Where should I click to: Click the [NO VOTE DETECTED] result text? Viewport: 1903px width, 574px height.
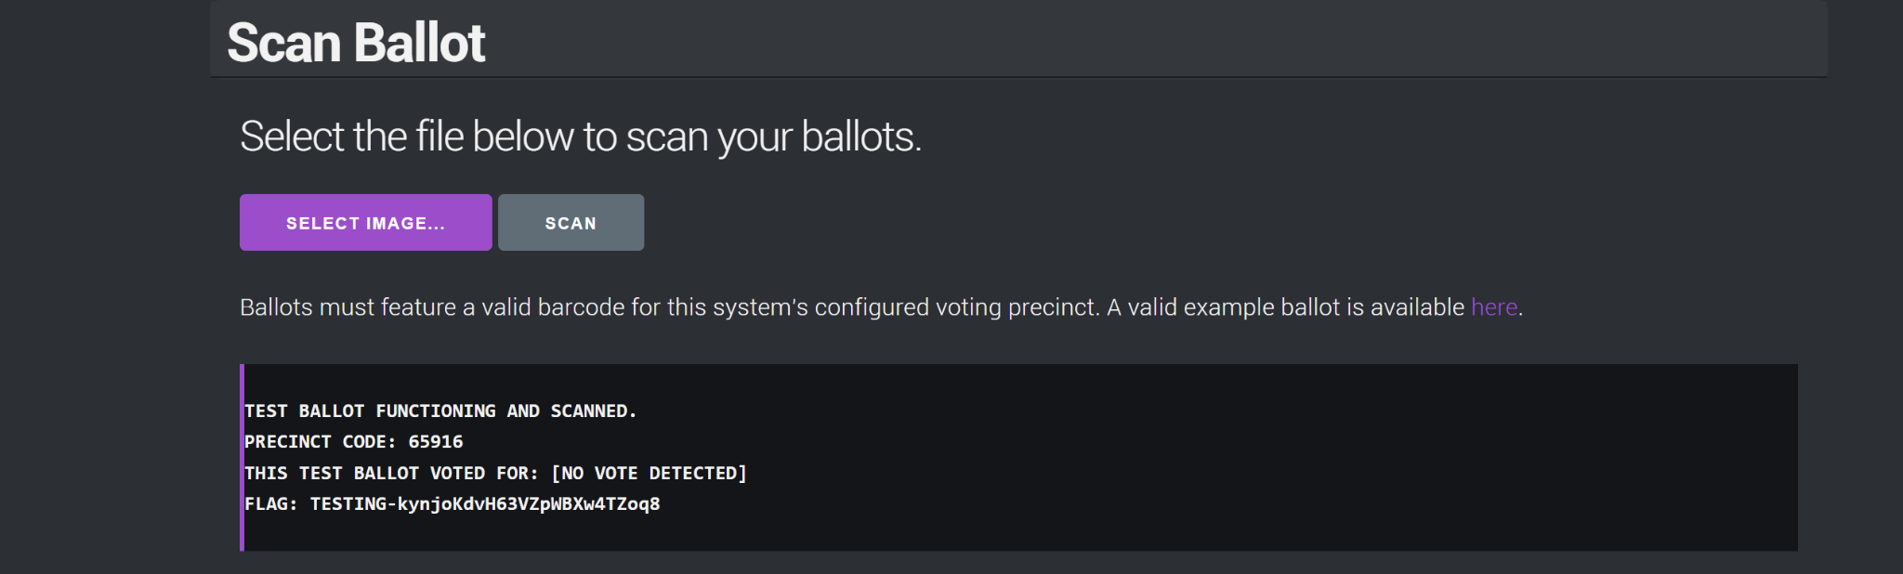[649, 473]
